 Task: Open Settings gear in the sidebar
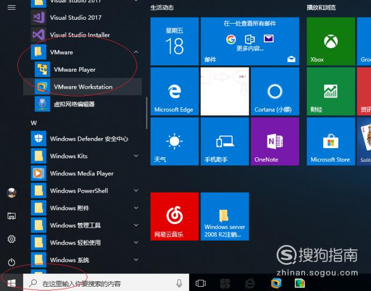pos(12,239)
